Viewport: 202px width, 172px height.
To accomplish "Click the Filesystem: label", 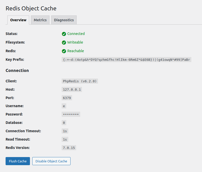I will click(x=15, y=42).
